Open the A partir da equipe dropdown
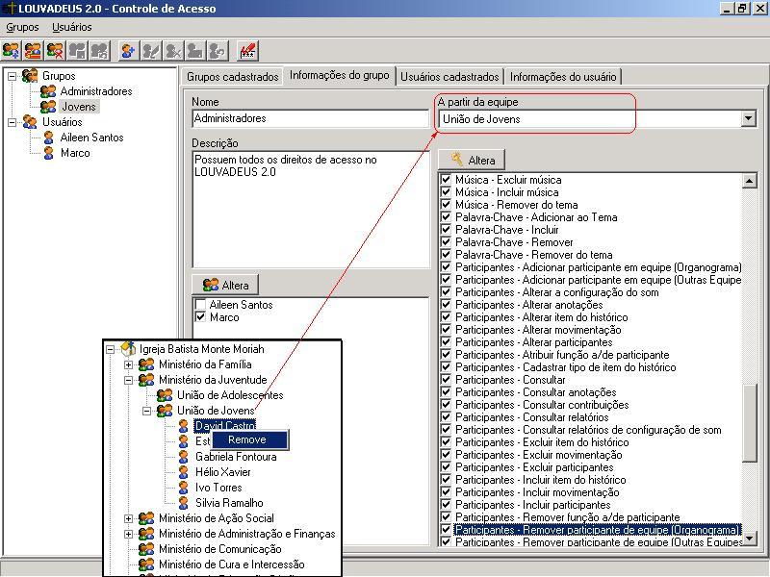This screenshot has width=770, height=577. (748, 118)
